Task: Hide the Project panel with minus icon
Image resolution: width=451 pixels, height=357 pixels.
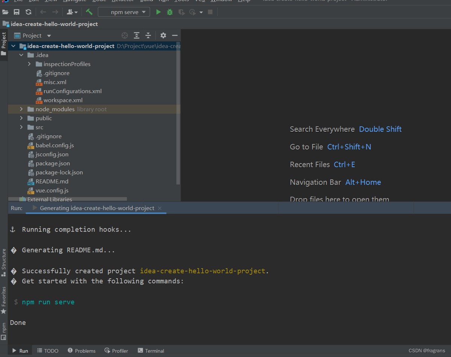Action: tap(175, 35)
